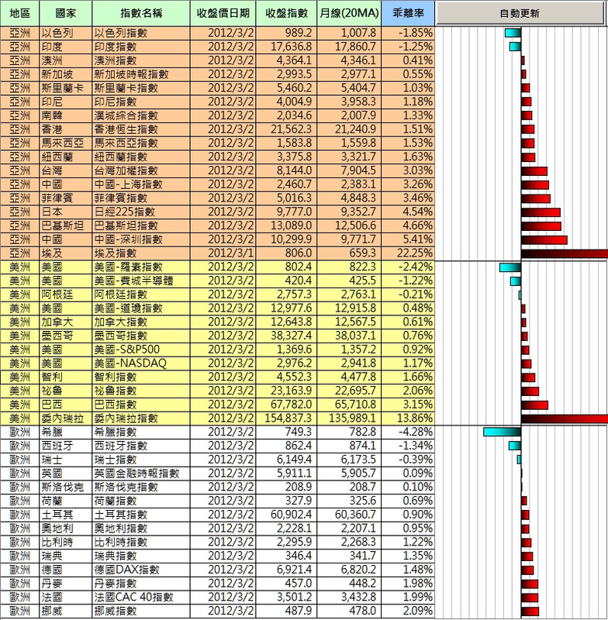The width and height of the screenshot is (608, 620).
Task: Select the 埃及指數 cell
Action: 141,253
